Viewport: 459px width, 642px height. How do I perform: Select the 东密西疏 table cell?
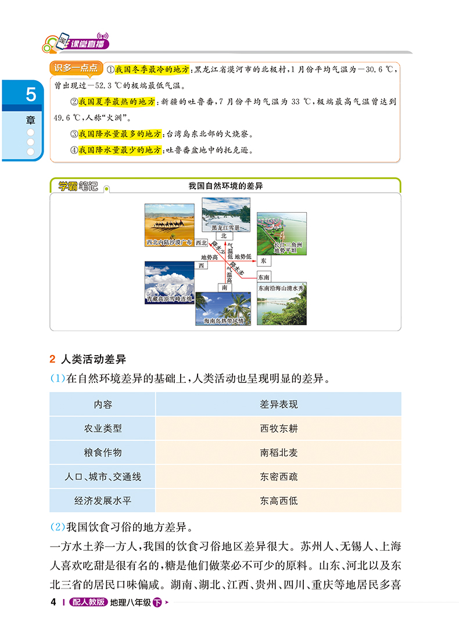click(279, 476)
